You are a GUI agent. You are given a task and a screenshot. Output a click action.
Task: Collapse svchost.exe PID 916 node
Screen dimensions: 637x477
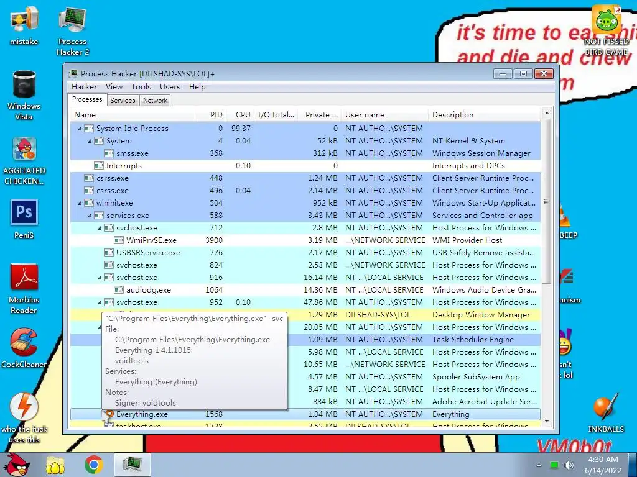[x=100, y=278]
